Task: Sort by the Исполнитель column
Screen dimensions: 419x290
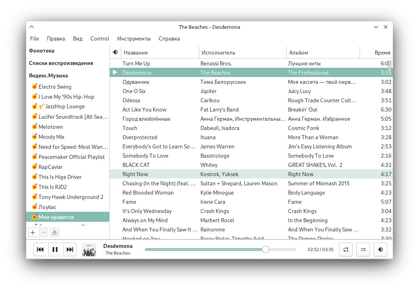Action: click(243, 52)
